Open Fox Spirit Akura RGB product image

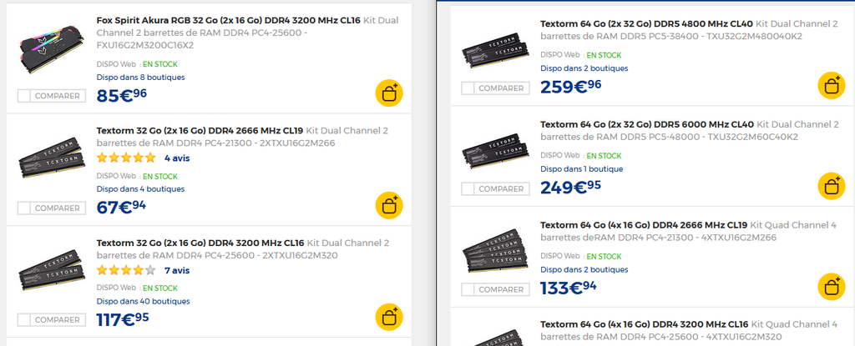tap(51, 48)
